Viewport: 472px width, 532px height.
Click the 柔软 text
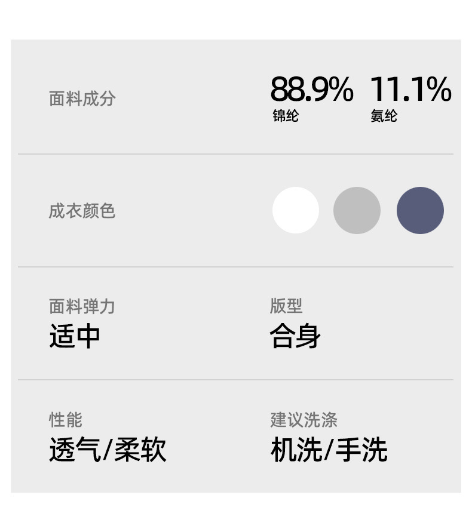(140, 450)
